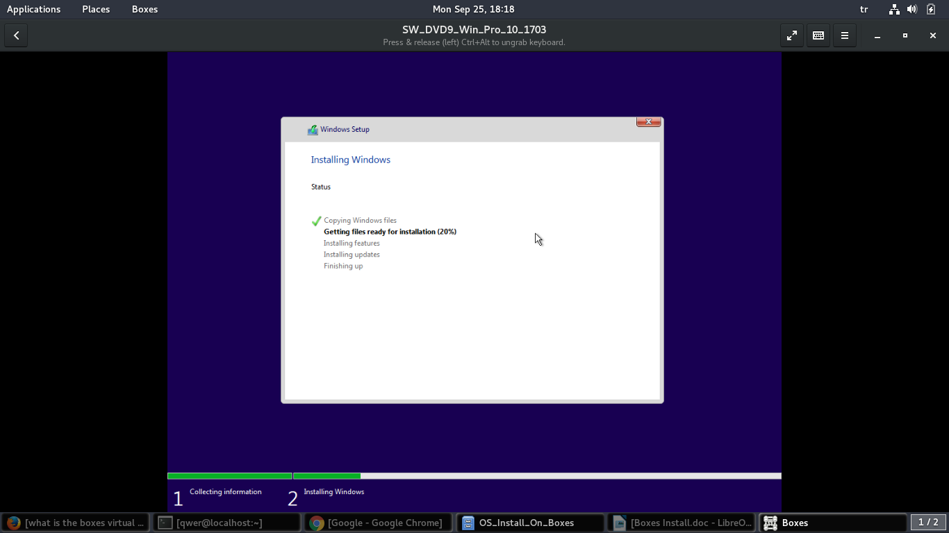
Task: Switch to the Firefox taskbar window
Action: [75, 523]
